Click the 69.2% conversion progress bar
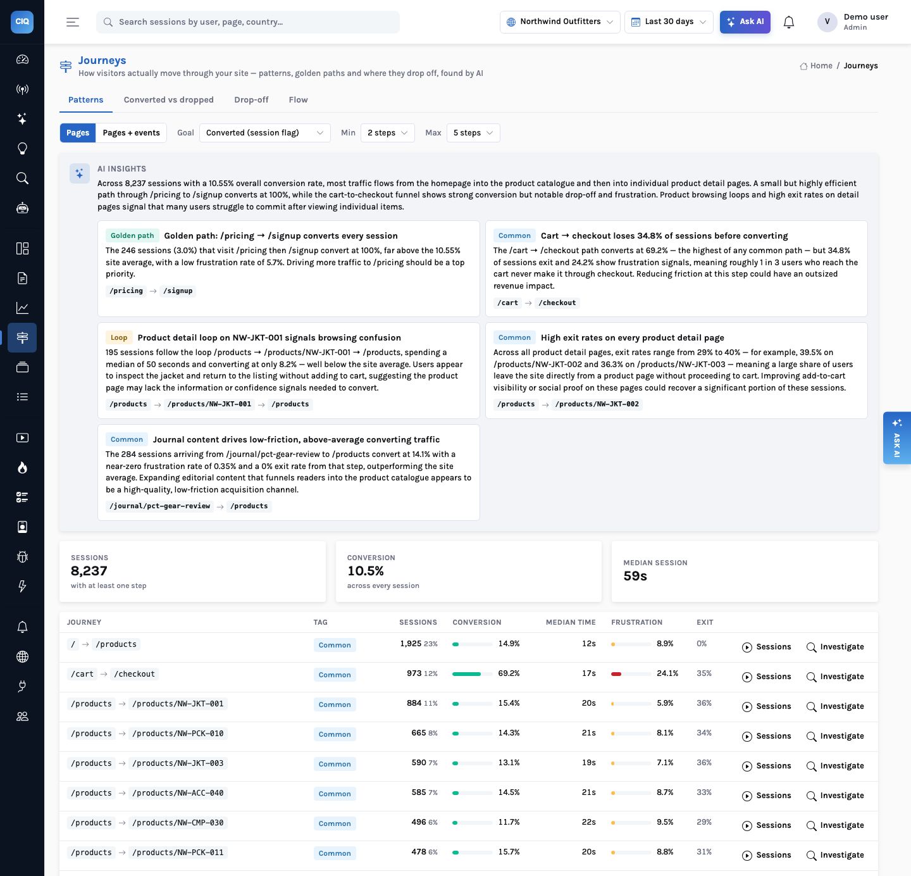The width and height of the screenshot is (911, 876). tap(473, 674)
